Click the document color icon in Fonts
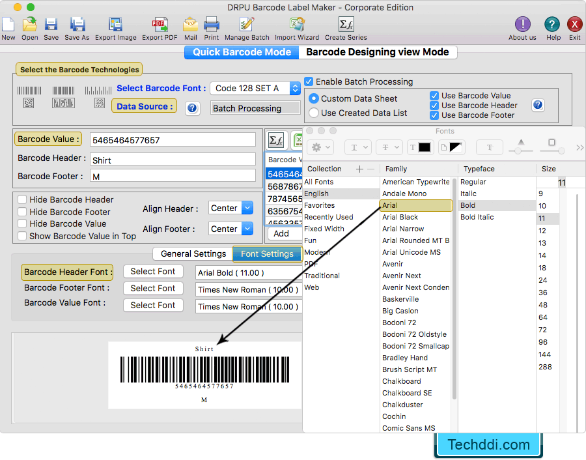 pos(452,147)
